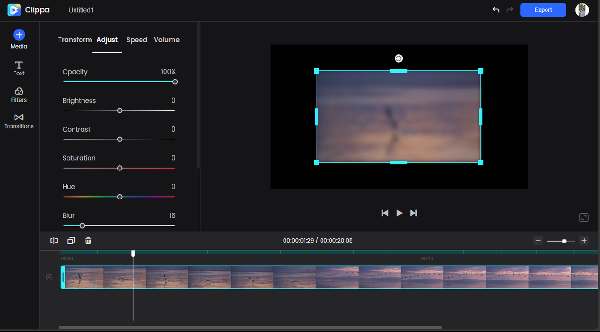The image size is (600, 332).
Task: Click the right edge handle of the clip
Action: (x=480, y=117)
